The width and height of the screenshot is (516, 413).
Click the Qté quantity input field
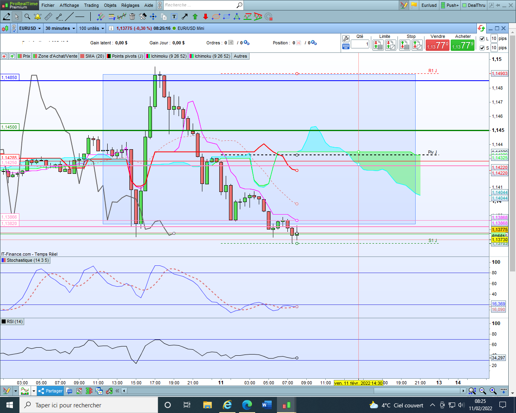coord(360,44)
